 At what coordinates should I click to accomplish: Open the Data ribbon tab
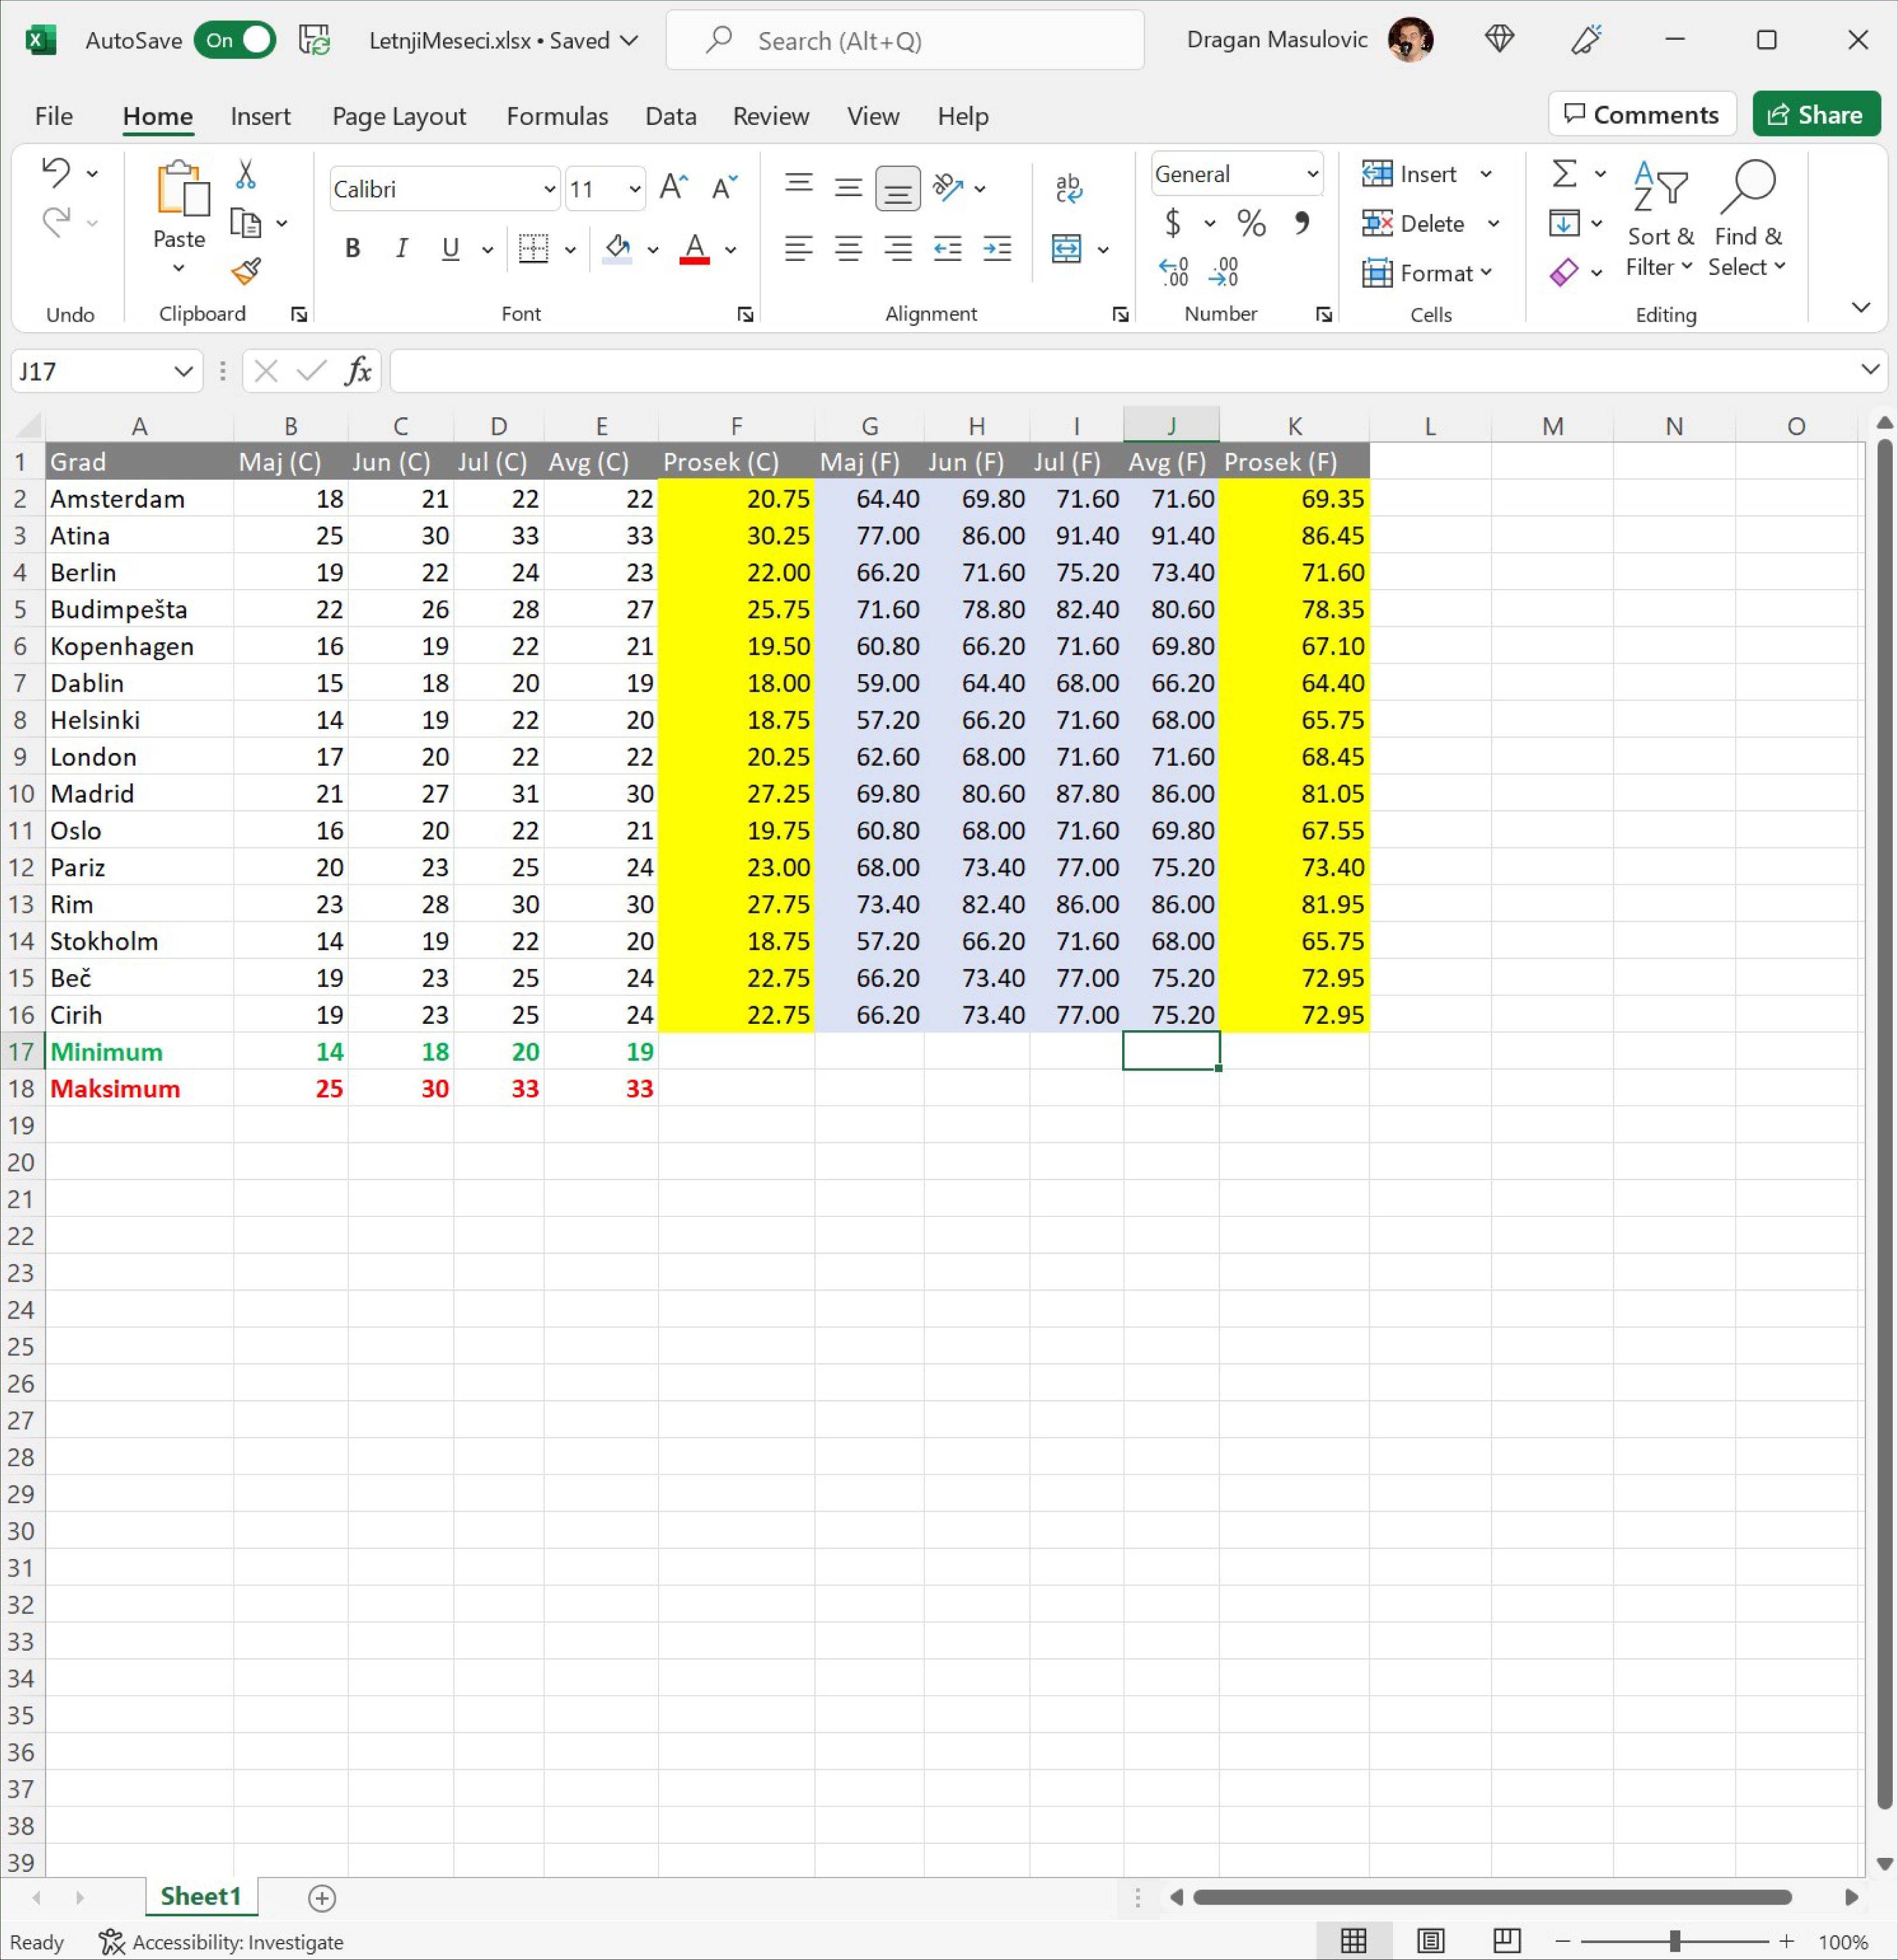(670, 116)
